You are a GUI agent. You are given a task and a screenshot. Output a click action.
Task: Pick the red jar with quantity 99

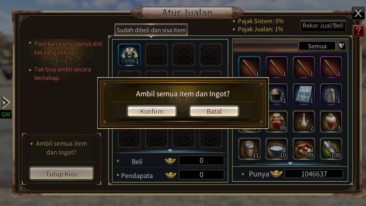pyautogui.click(x=277, y=122)
